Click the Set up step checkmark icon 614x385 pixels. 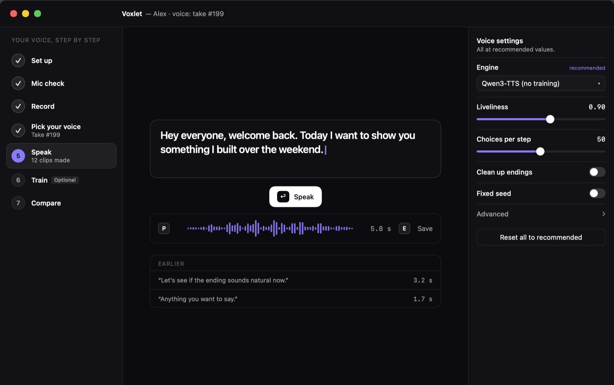[18, 61]
